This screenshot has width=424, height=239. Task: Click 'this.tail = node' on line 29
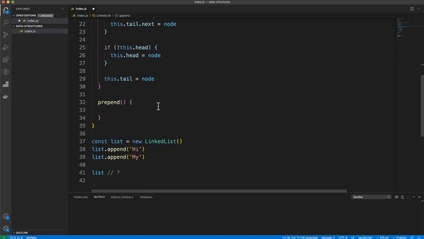coord(129,79)
